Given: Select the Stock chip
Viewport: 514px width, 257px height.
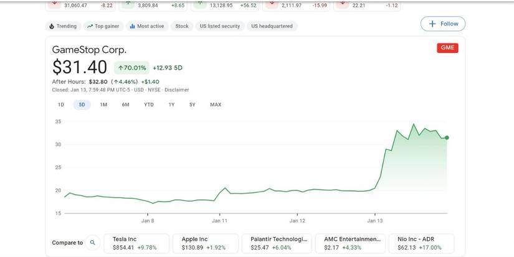Looking at the screenshot, I should tap(182, 26).
